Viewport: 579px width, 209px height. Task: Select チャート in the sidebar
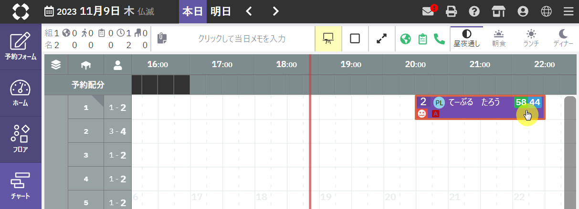[21, 186]
